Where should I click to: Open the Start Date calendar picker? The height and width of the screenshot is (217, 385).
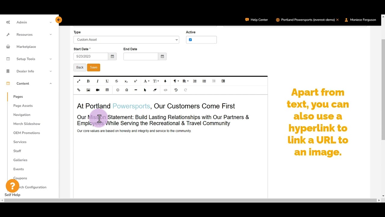(x=112, y=56)
